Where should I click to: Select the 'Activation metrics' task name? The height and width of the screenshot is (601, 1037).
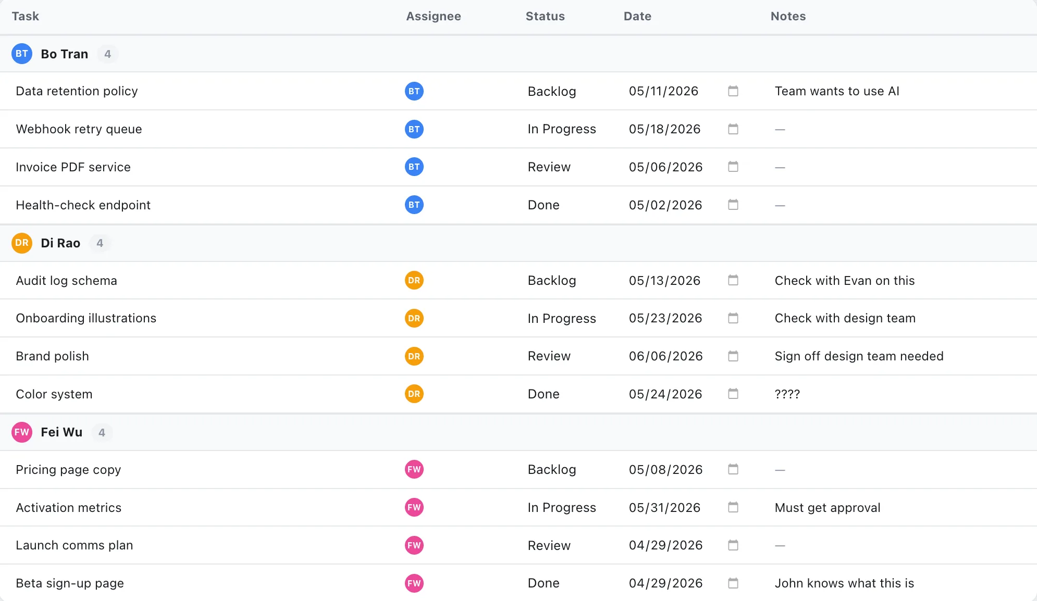click(68, 507)
